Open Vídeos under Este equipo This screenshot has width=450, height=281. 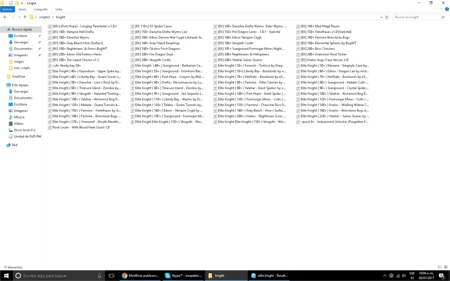tap(19, 124)
